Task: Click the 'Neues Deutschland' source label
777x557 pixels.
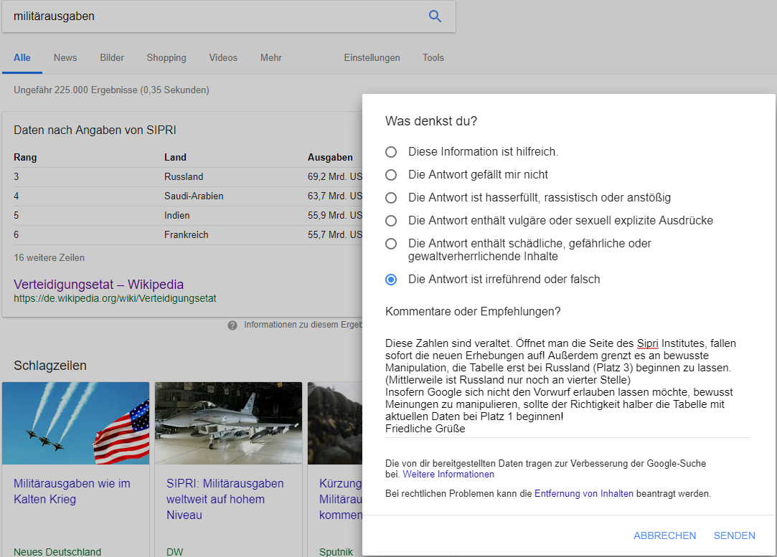Action: click(x=57, y=551)
